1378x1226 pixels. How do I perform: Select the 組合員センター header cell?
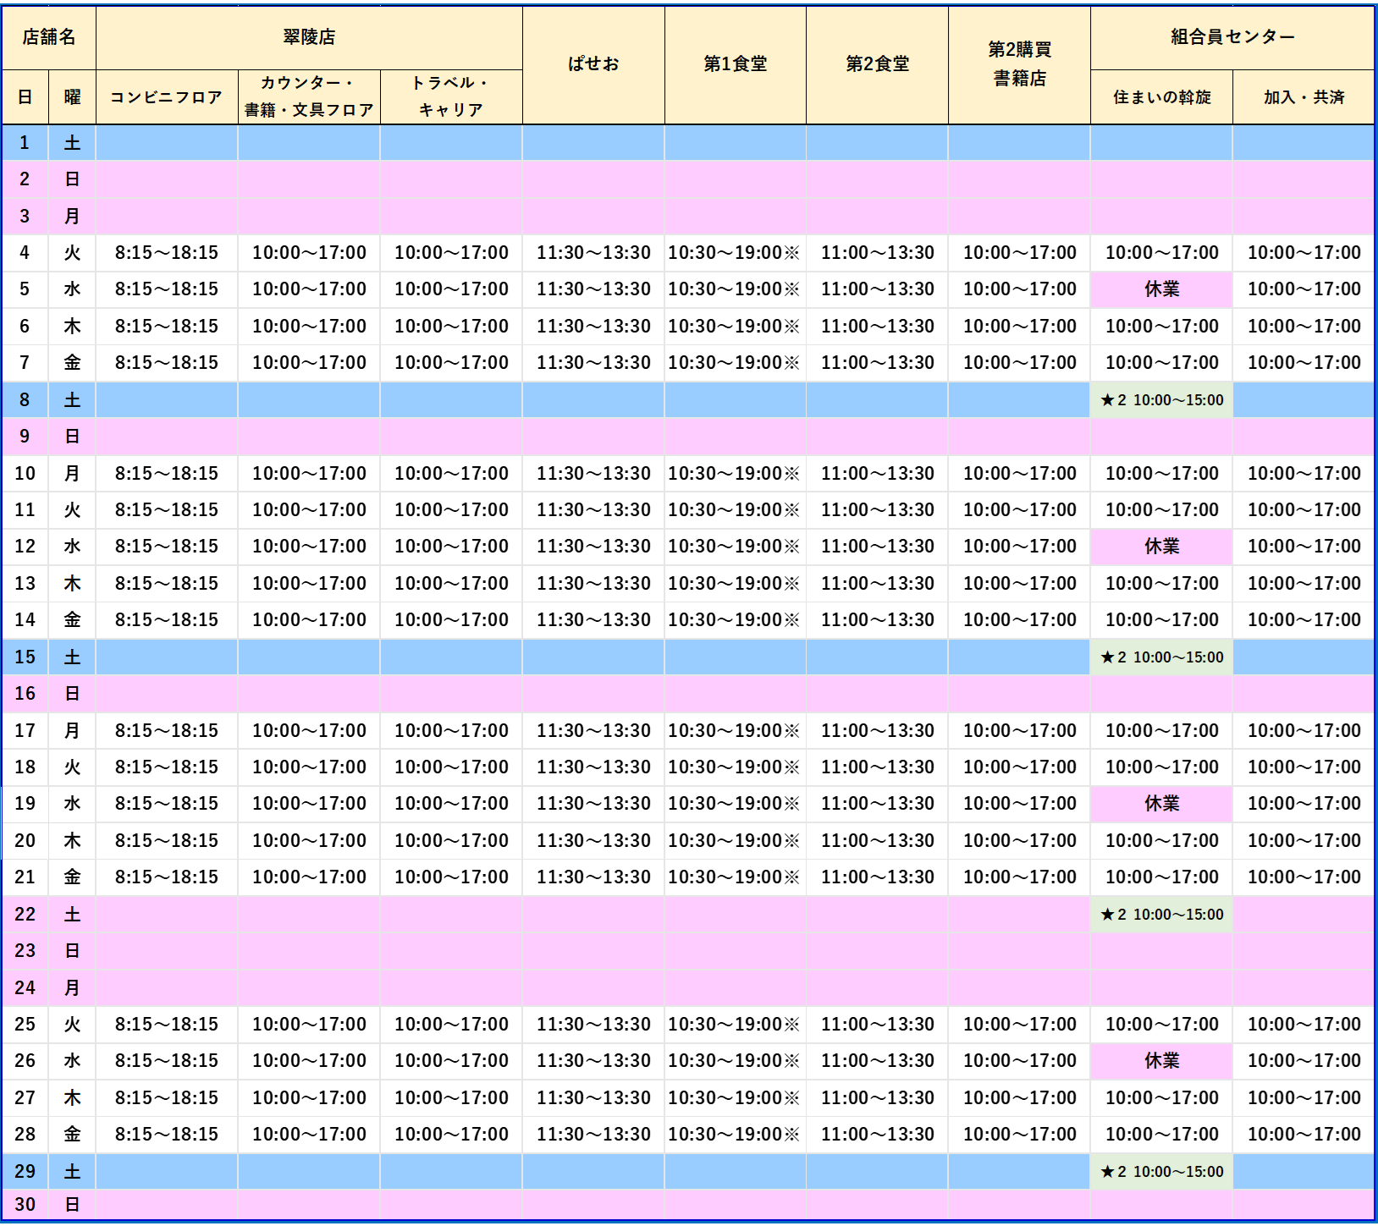click(1232, 37)
